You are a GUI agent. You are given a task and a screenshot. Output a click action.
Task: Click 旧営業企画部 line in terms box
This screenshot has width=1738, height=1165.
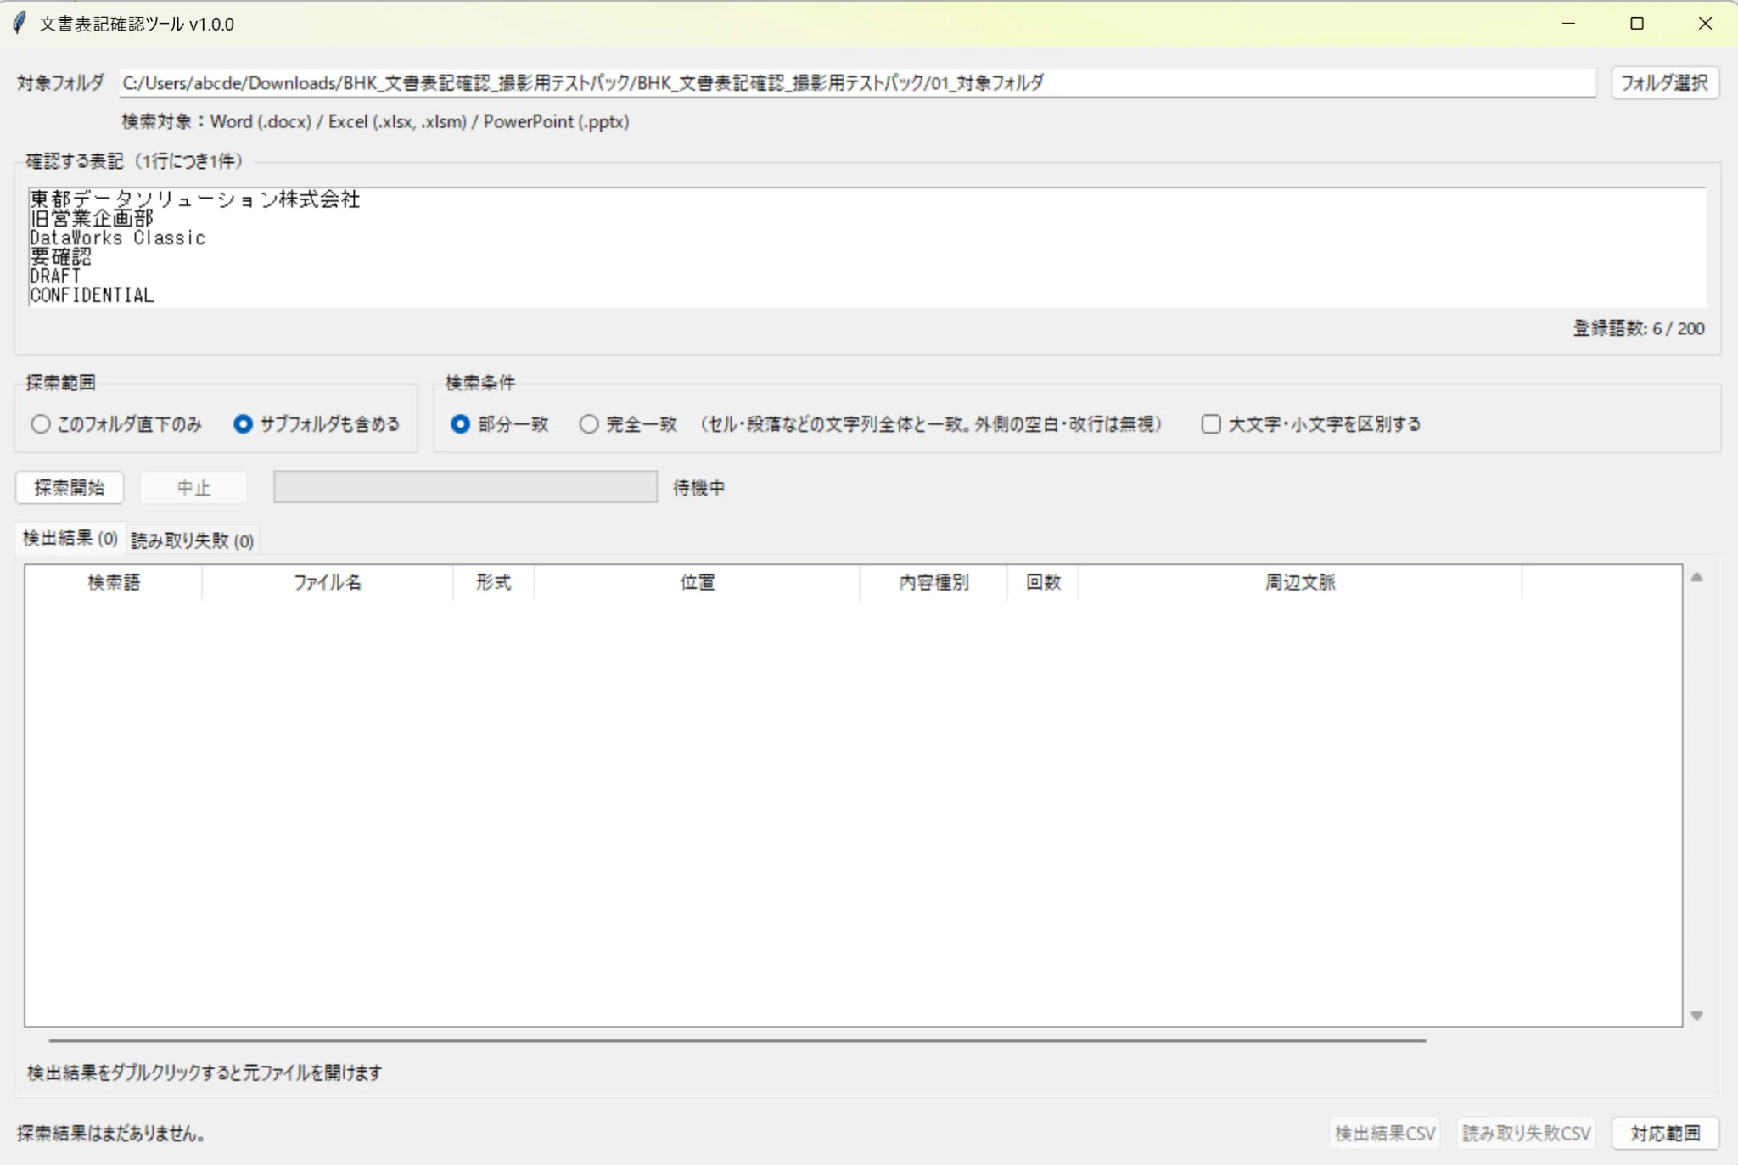[x=92, y=219]
